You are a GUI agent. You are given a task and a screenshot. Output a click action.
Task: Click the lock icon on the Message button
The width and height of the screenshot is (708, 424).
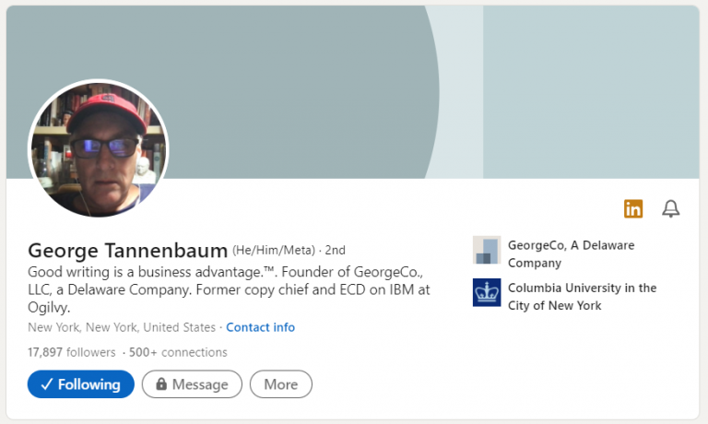click(161, 384)
